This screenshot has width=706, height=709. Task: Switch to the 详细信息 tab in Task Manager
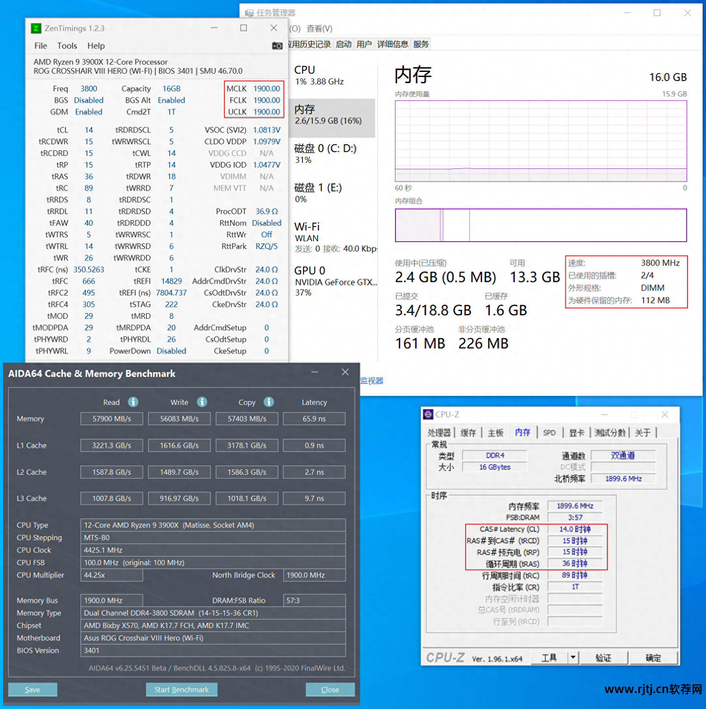point(392,44)
